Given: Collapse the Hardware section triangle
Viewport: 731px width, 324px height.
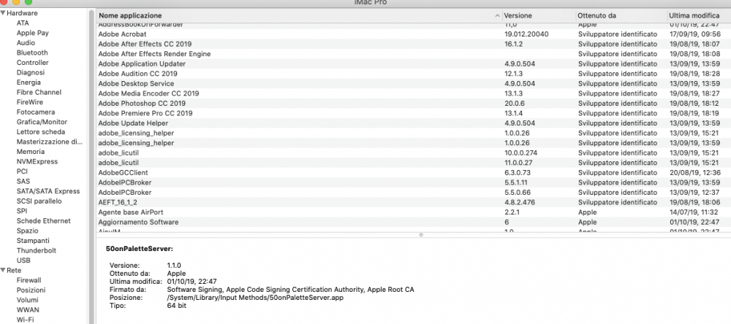Looking at the screenshot, I should [x=3, y=13].
